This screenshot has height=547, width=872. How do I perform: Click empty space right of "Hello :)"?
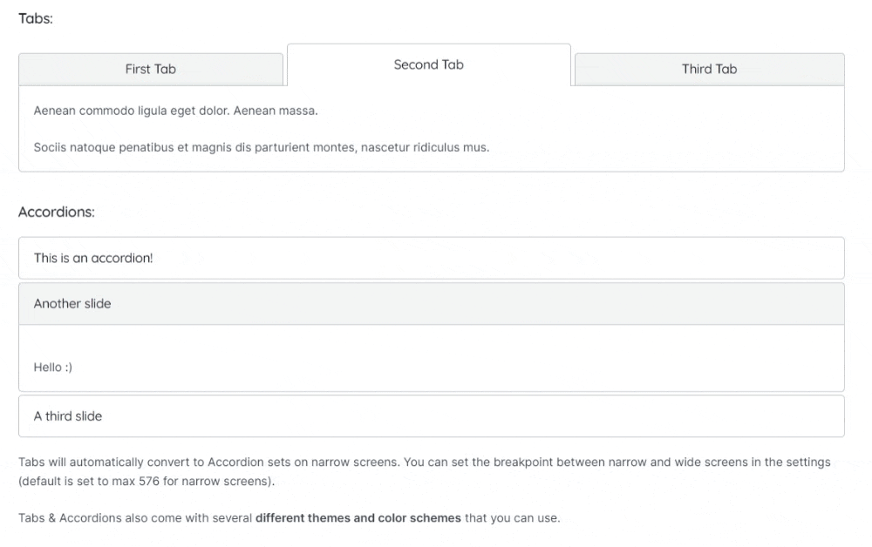tap(436, 368)
